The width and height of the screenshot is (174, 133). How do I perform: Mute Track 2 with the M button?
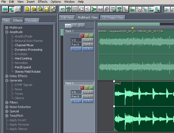click(92, 88)
